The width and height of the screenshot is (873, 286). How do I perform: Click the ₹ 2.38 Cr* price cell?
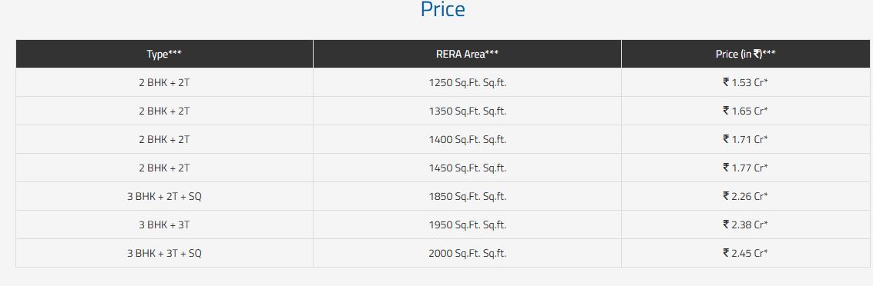(x=746, y=224)
